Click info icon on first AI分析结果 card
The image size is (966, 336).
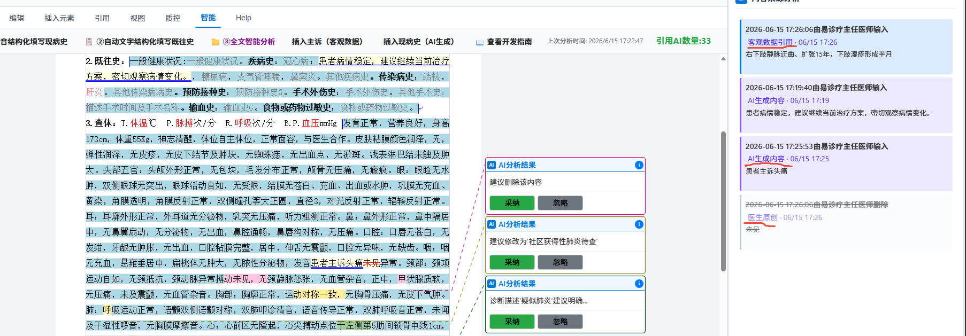tap(639, 165)
